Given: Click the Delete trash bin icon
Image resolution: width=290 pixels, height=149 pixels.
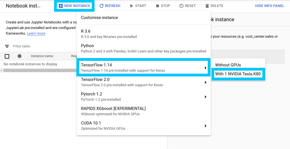Looking at the screenshot, I should (x=207, y=6).
